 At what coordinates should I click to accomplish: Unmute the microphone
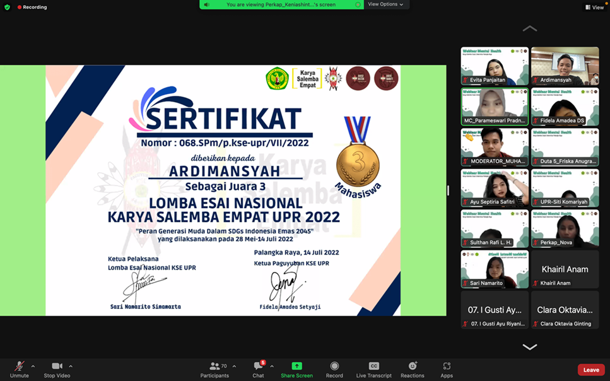pyautogui.click(x=20, y=369)
